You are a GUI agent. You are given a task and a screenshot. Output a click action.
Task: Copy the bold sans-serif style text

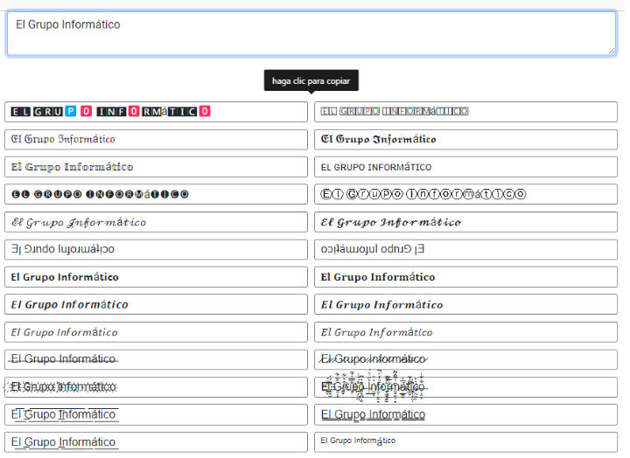[x=156, y=277]
